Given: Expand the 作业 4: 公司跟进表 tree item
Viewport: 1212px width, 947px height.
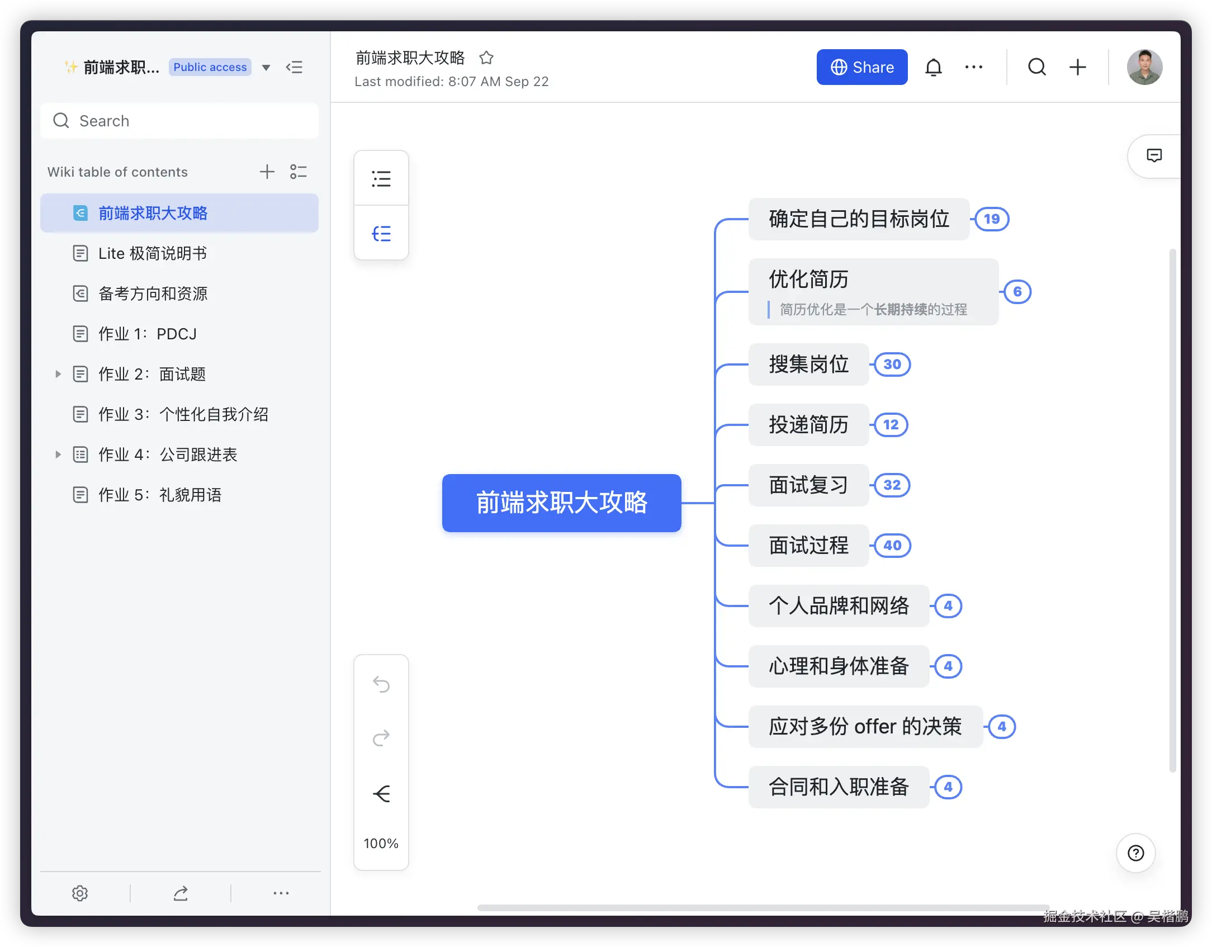Looking at the screenshot, I should (x=58, y=454).
